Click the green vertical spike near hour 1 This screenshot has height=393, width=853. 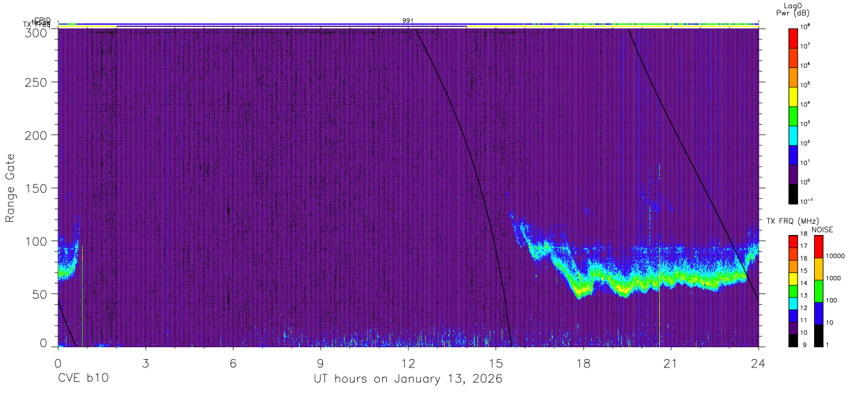click(82, 296)
